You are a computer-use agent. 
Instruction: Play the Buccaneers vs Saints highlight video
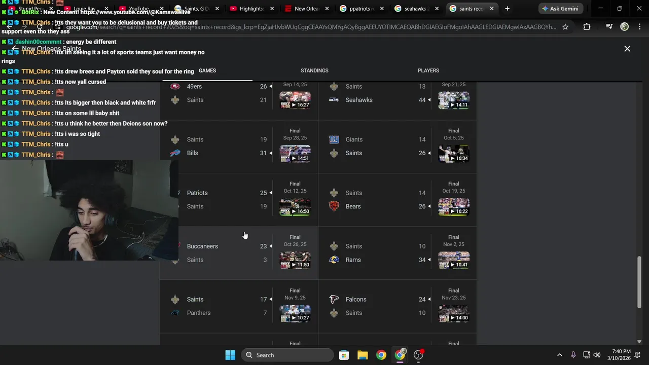tap(295, 260)
